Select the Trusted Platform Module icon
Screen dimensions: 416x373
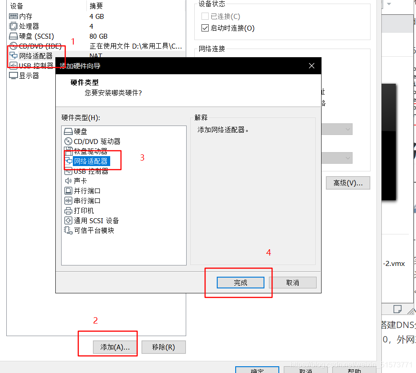coord(68,230)
